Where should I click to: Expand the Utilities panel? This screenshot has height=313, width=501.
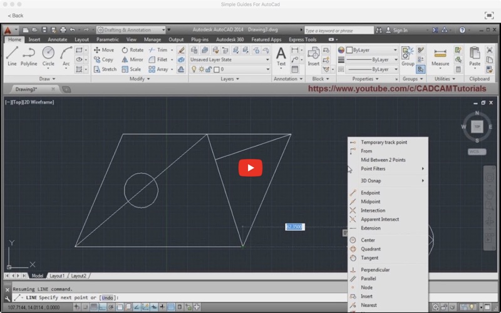click(445, 79)
